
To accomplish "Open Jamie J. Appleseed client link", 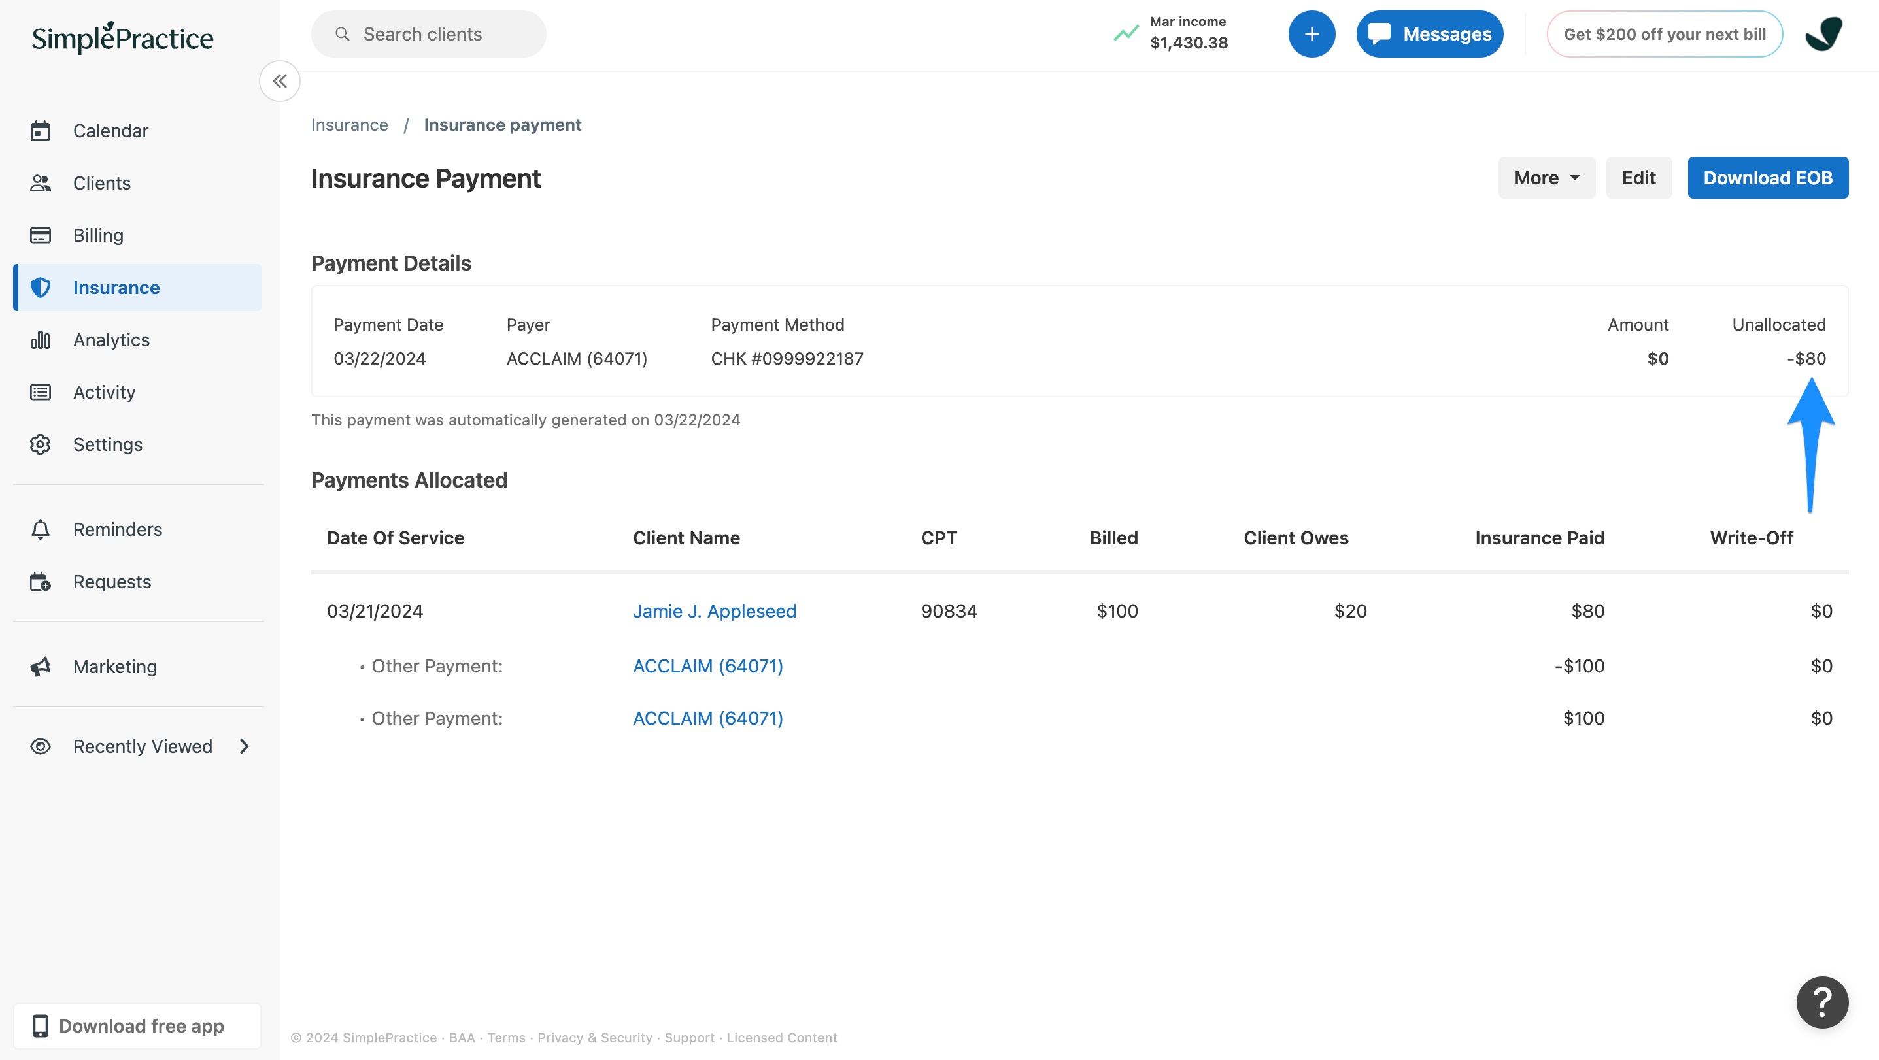I will pos(714,611).
